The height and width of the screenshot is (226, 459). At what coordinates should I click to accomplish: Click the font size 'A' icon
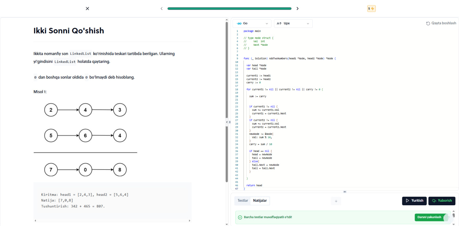click(280, 23)
